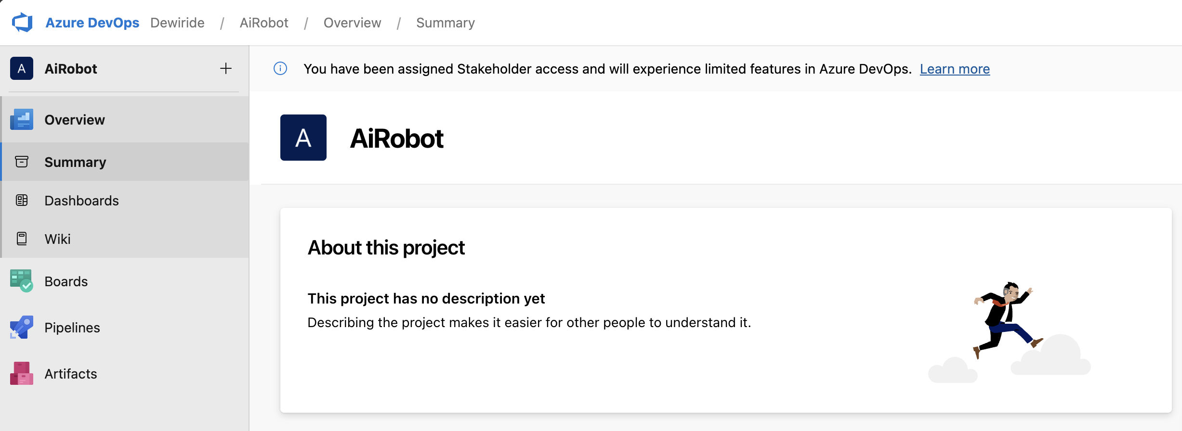The image size is (1182, 431).
Task: Select the Summary icon in the sidebar
Action: pyautogui.click(x=21, y=162)
